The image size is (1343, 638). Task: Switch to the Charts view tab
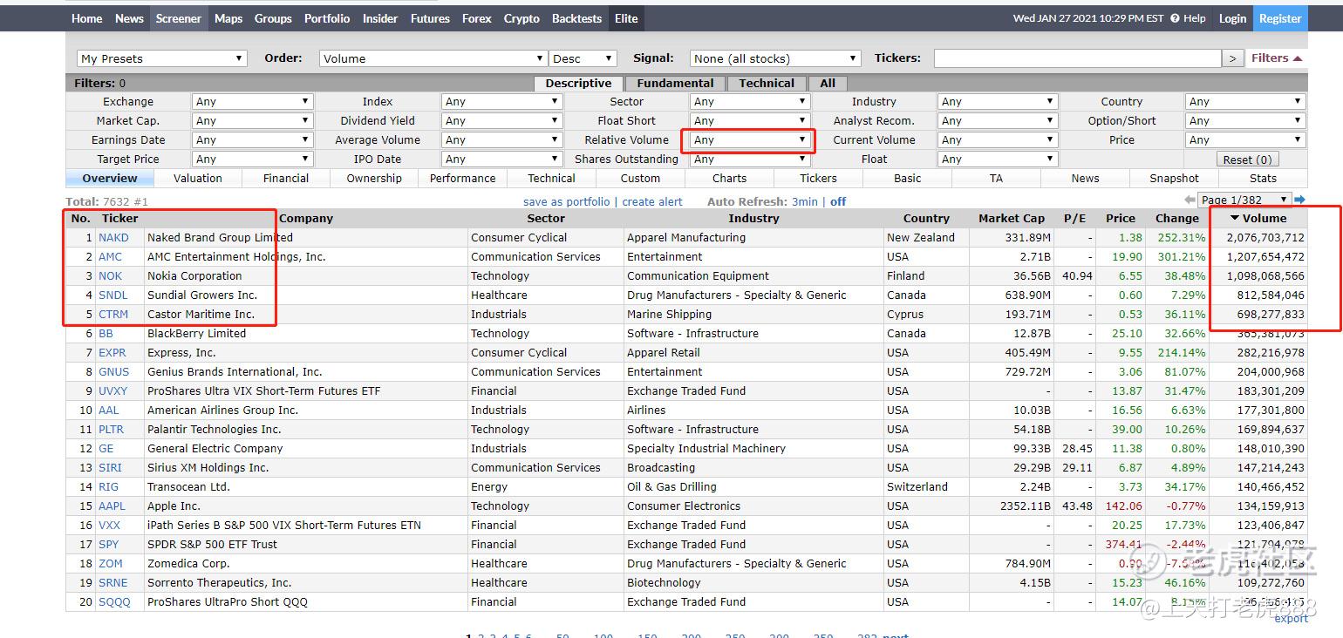click(729, 179)
